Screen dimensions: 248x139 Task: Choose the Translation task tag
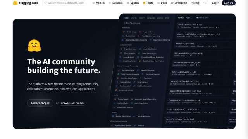(x=146, y=78)
